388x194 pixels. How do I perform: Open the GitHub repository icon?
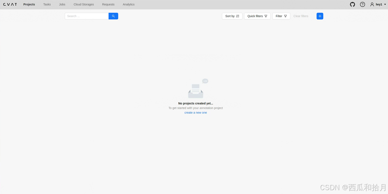pyautogui.click(x=353, y=4)
